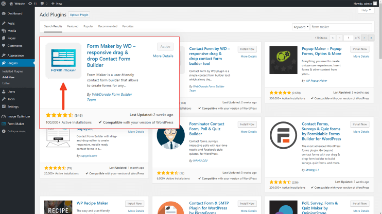
Task: Open the comments bubble in the admin bar
Action: click(44, 4)
